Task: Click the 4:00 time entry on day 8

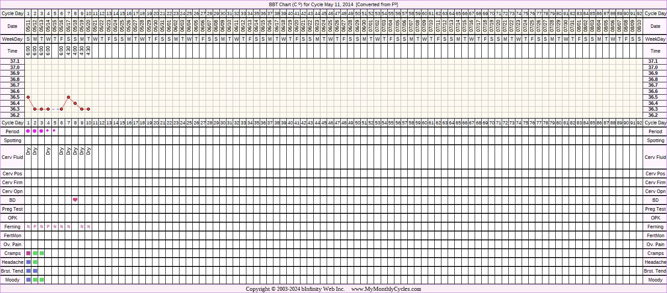Action: [75, 51]
